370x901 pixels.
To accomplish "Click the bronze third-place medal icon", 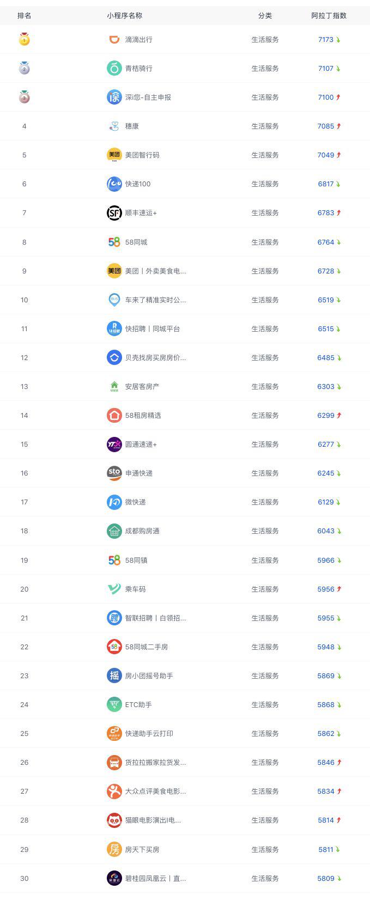I will [24, 97].
